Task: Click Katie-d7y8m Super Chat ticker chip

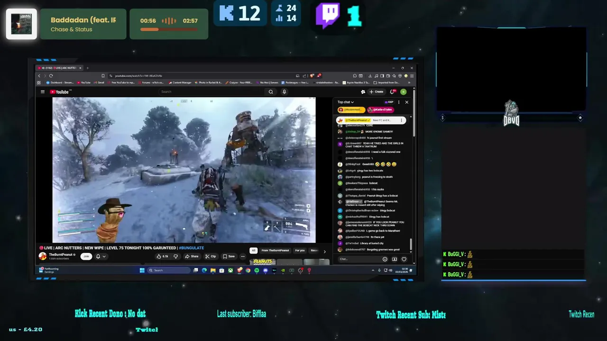Action: [381, 109]
